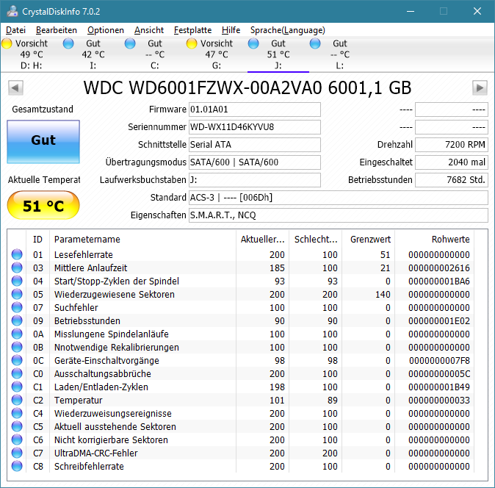Click status orb of Wiederzuweisungsereignisse row

point(17,414)
